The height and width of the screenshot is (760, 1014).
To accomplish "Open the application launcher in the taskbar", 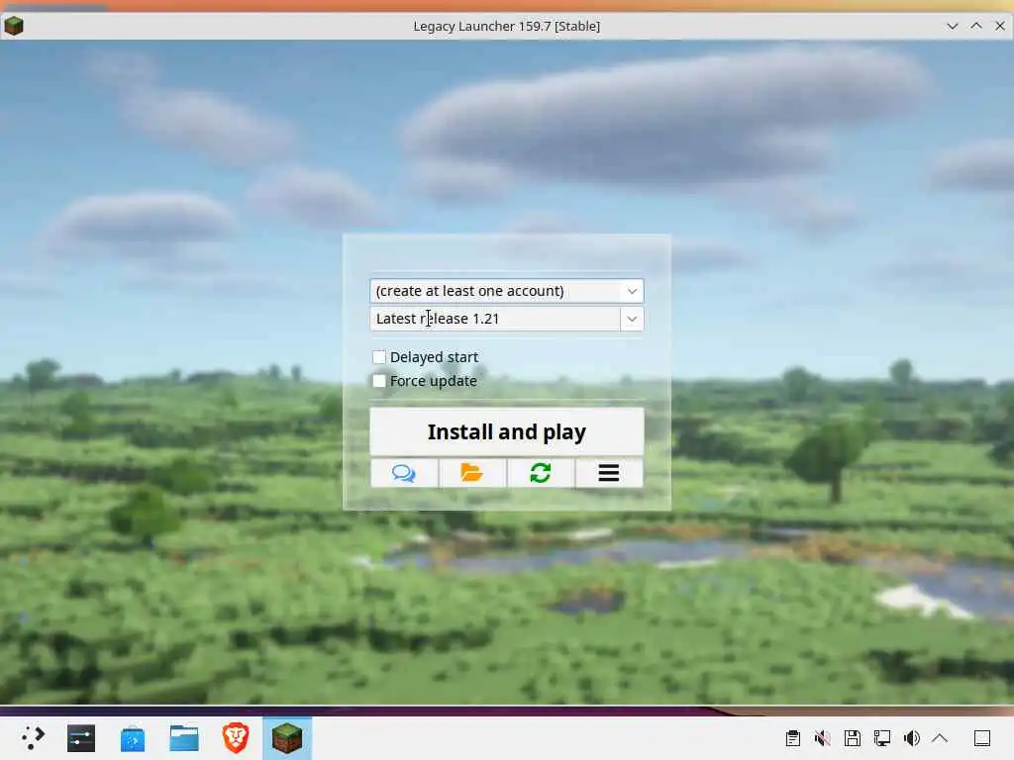I will [x=32, y=737].
